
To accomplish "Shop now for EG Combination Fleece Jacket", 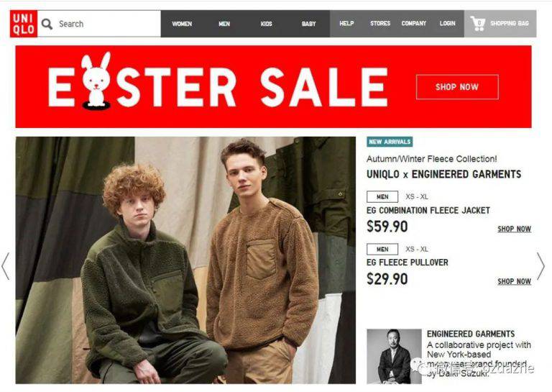I will click(514, 229).
